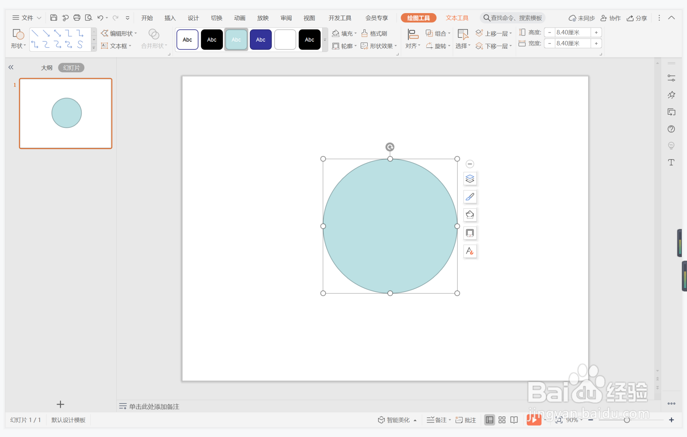Click the zoom slider handle
The image size is (687, 437).
627,420
